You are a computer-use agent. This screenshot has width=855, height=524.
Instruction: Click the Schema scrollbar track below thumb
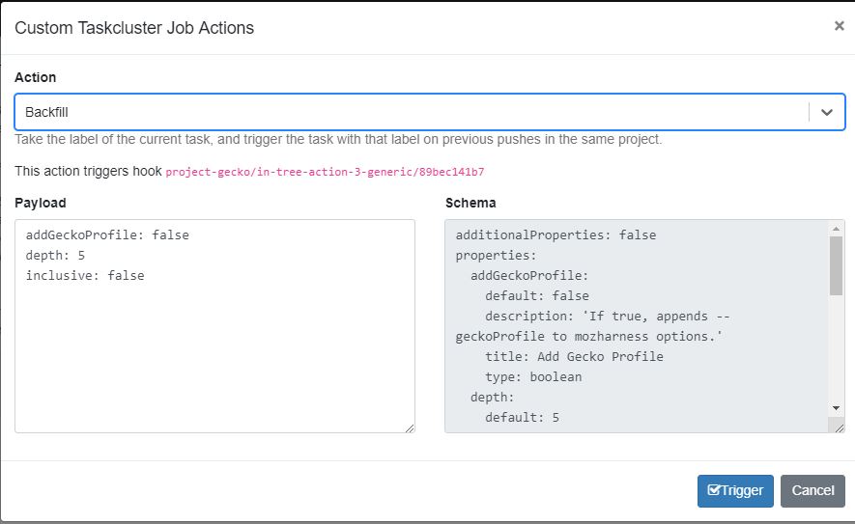836,348
